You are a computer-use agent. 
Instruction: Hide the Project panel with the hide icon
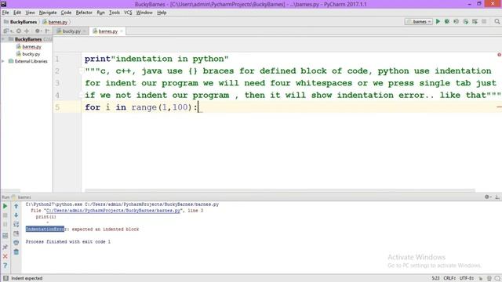pyautogui.click(x=47, y=31)
